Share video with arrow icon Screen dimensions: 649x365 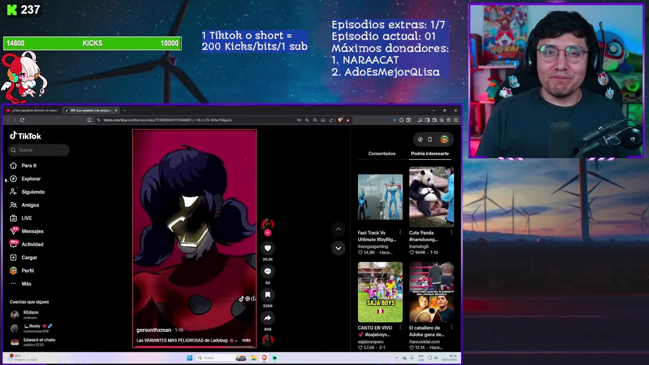268,318
